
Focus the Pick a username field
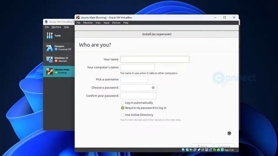point(134,79)
